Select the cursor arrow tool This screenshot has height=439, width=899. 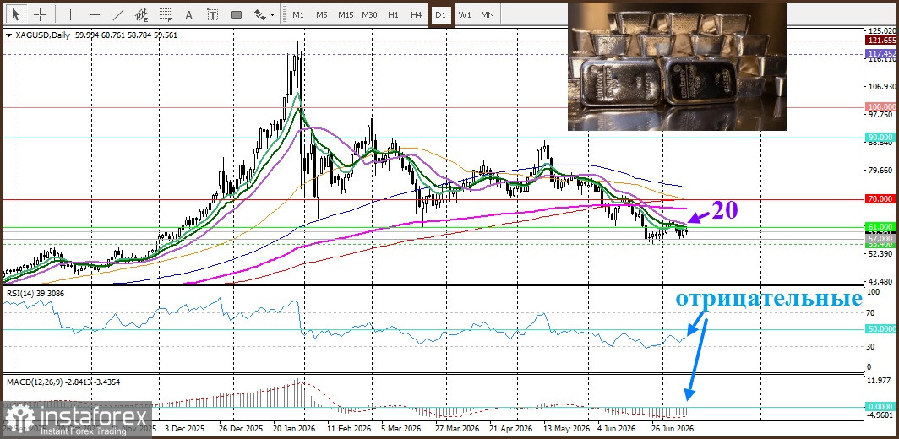[x=15, y=14]
